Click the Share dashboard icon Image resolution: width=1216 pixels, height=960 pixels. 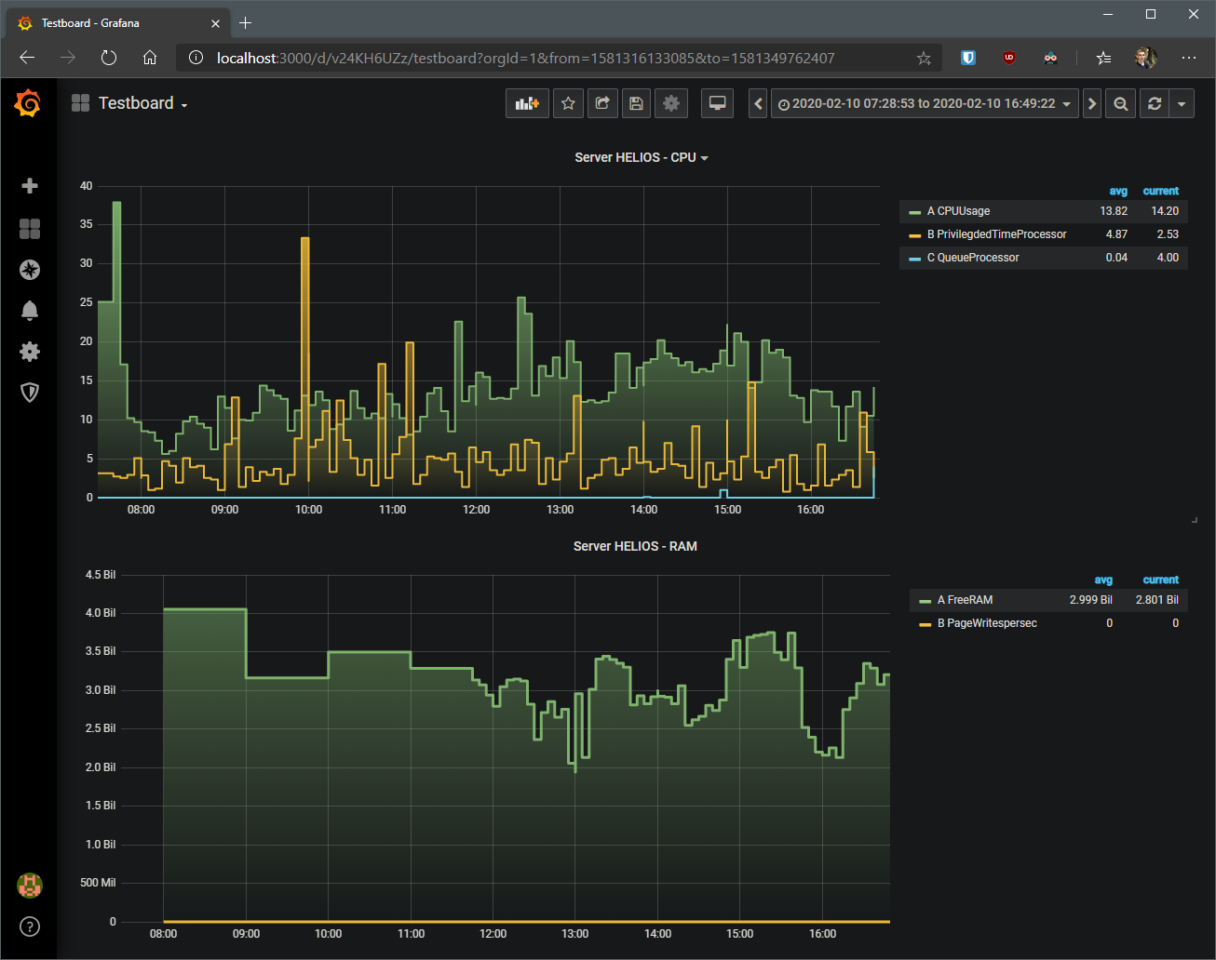[x=602, y=103]
